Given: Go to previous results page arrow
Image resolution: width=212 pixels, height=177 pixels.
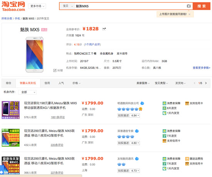Looking at the screenshot, I should [194, 83].
